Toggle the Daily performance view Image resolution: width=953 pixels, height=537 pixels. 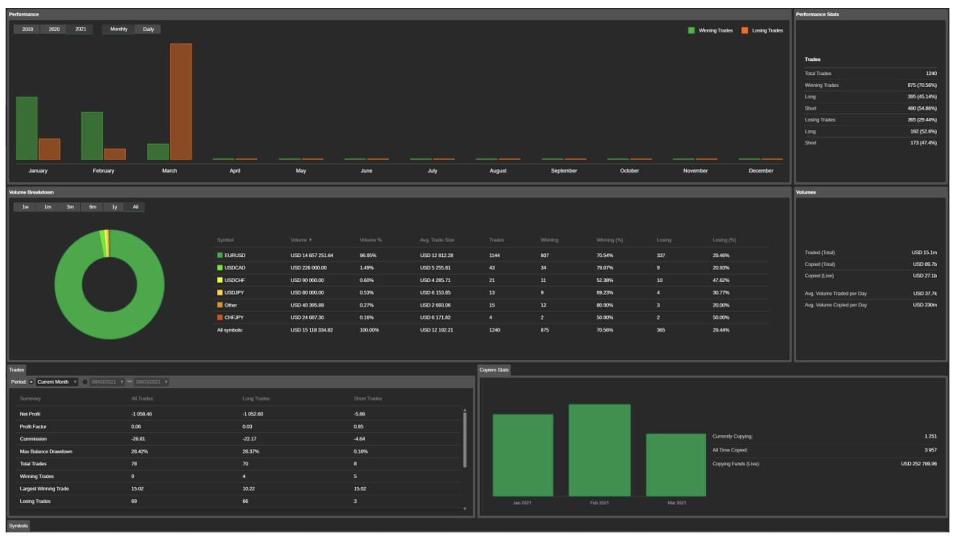148,29
